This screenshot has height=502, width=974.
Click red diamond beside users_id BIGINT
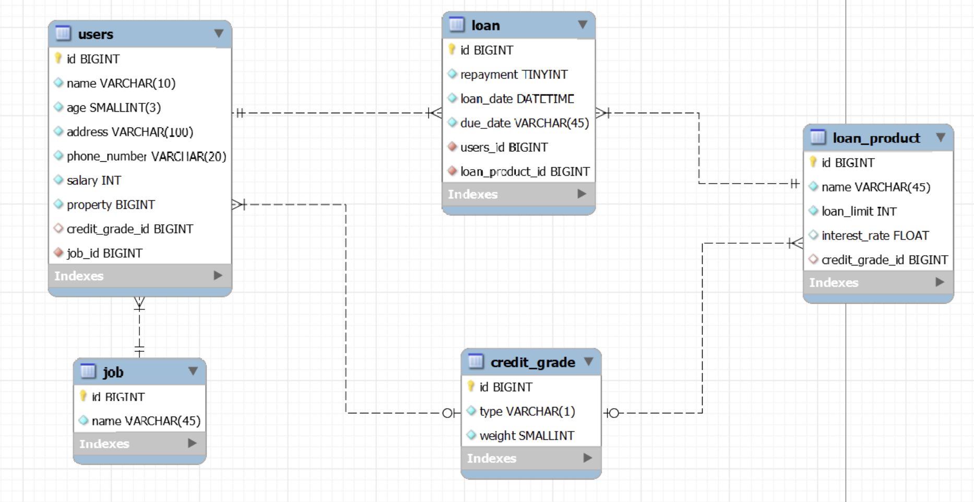453,147
